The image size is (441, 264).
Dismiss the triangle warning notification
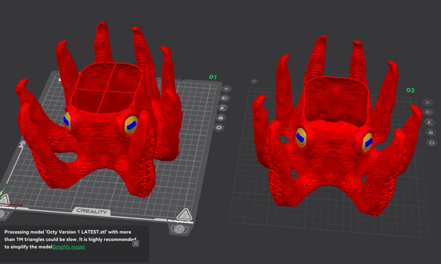click(135, 243)
